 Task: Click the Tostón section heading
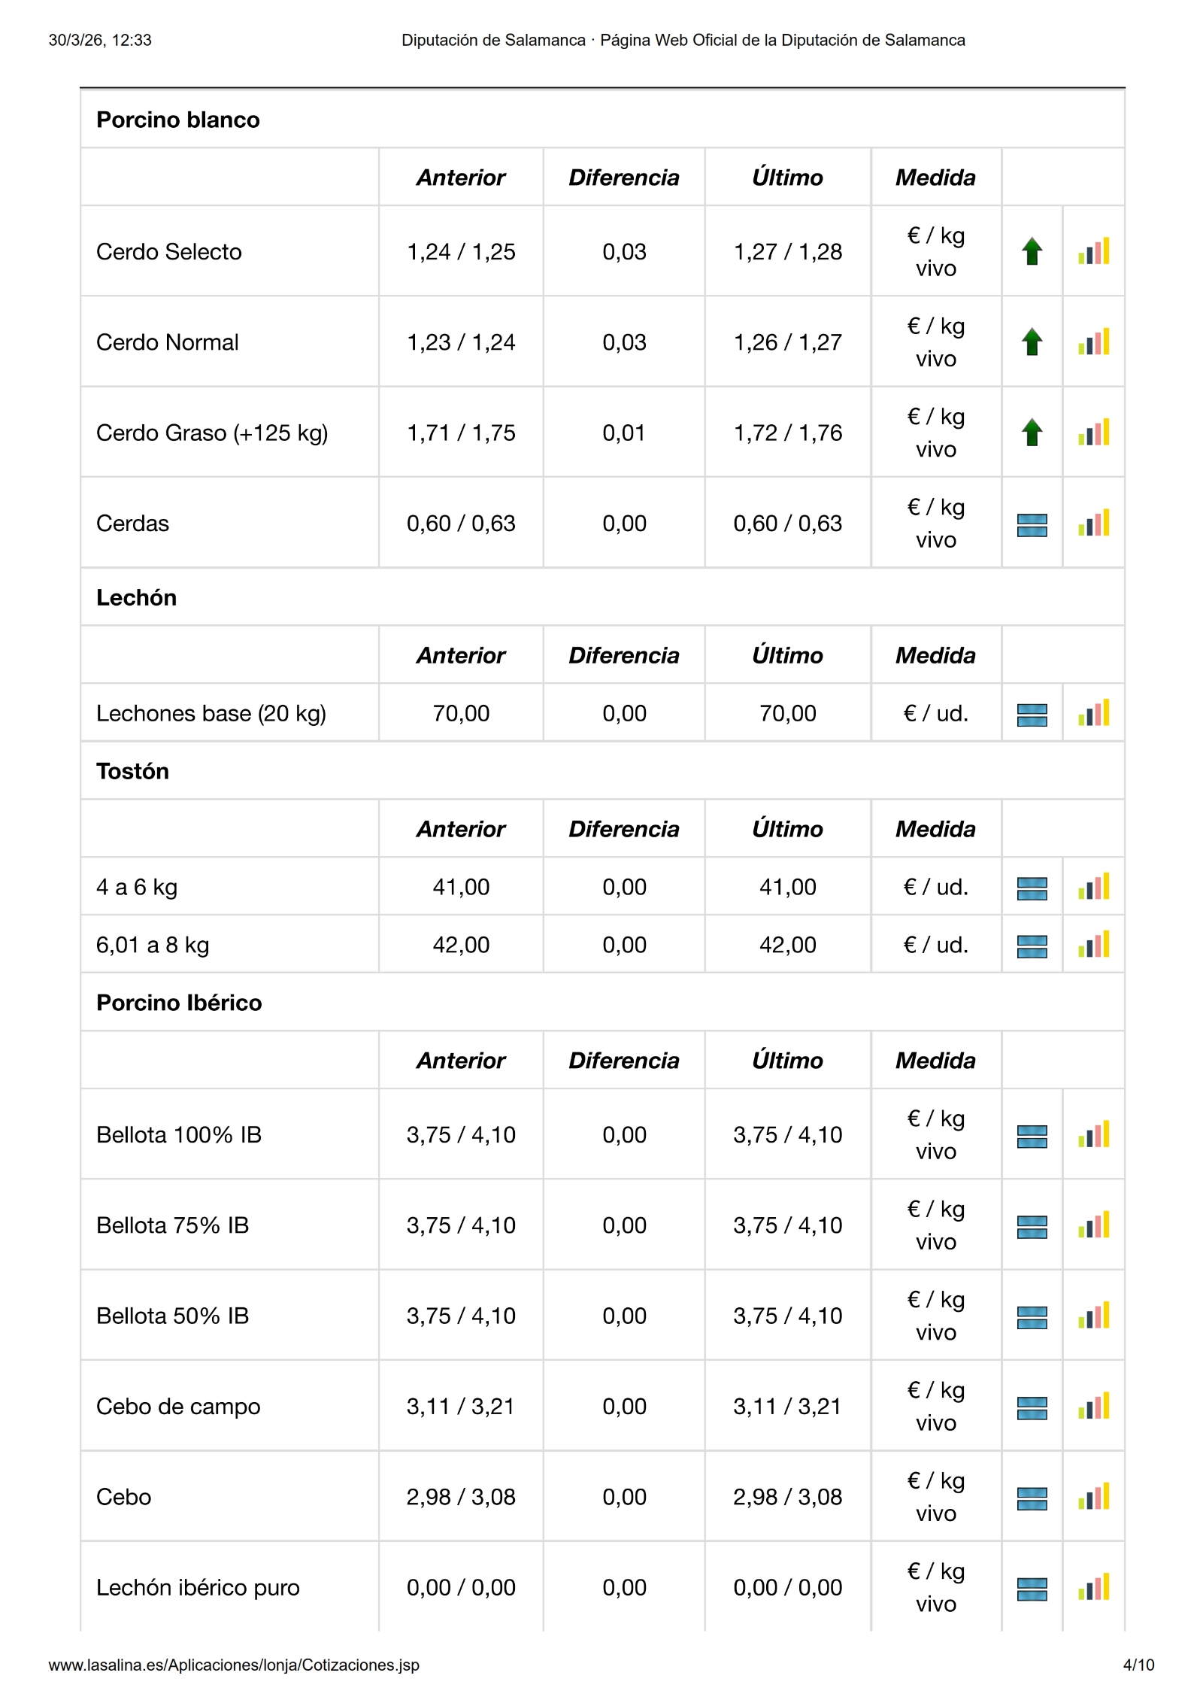tap(132, 771)
